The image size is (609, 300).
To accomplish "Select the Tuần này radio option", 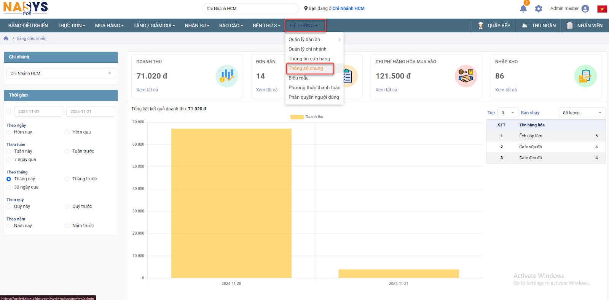I will click(9, 151).
